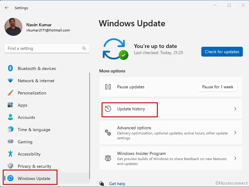
Task: Click the back arrow at the top
Action: pos(6,8)
